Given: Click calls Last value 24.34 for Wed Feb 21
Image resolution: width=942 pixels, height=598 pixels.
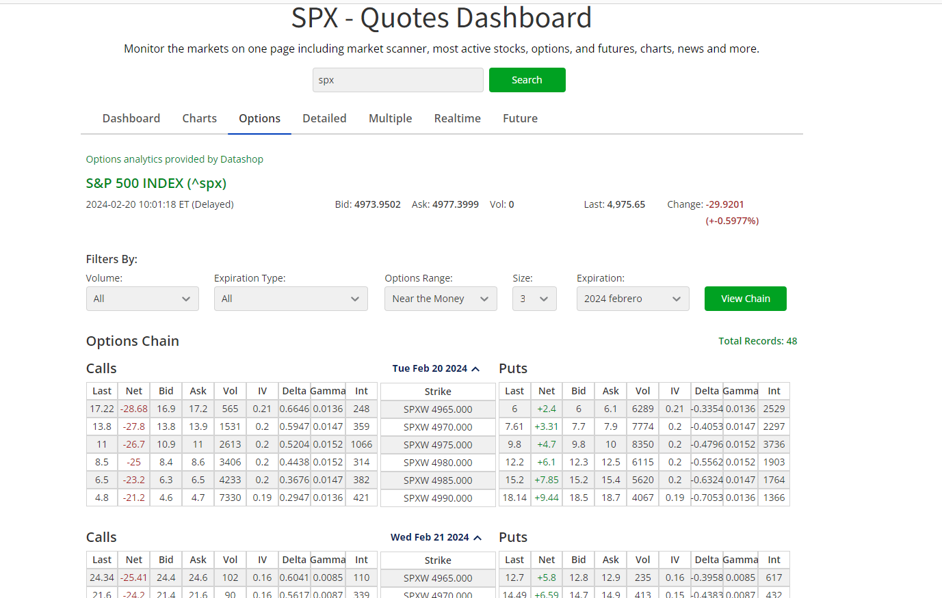Looking at the screenshot, I should click(x=102, y=577).
